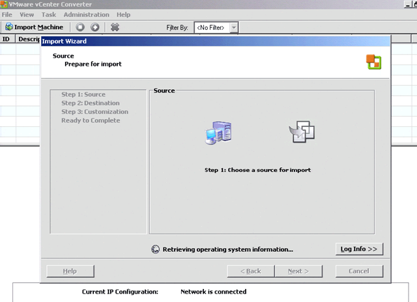Click the Log Info >> button
Screen dimensions: 417x302
point(359,249)
